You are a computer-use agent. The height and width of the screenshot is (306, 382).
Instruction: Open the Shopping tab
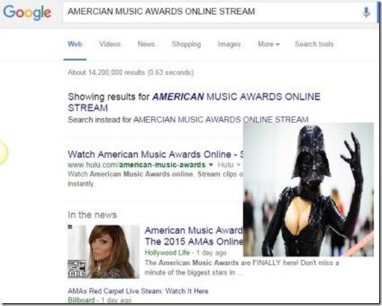pyautogui.click(x=186, y=44)
